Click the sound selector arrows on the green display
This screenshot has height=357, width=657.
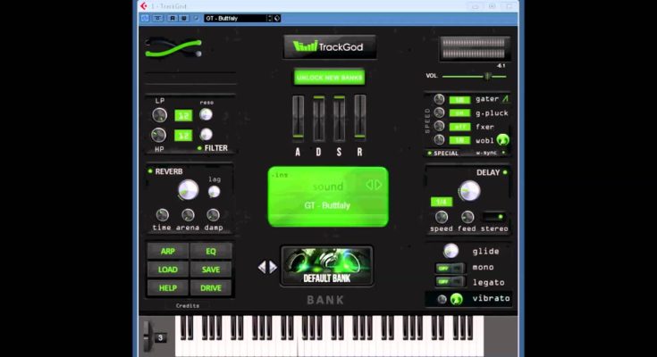tap(374, 186)
